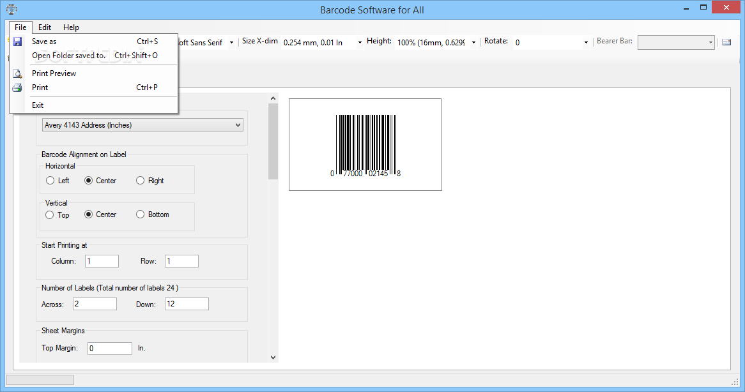Click the 'Number of Labels' group heading
The width and height of the screenshot is (745, 392).
coord(110,288)
